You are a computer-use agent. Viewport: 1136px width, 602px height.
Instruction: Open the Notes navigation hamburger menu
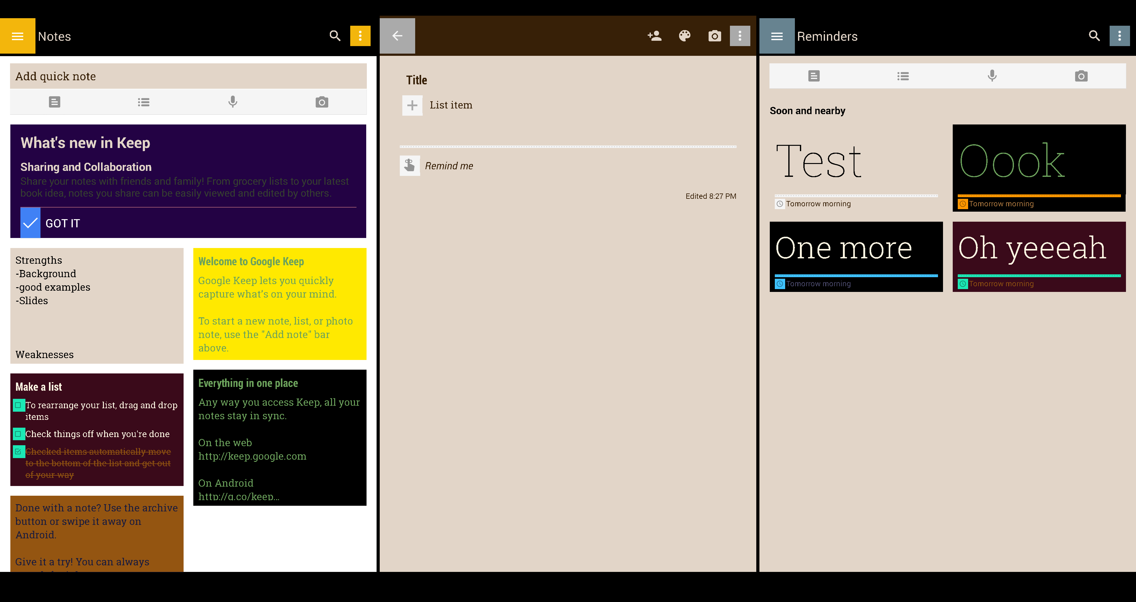point(18,36)
